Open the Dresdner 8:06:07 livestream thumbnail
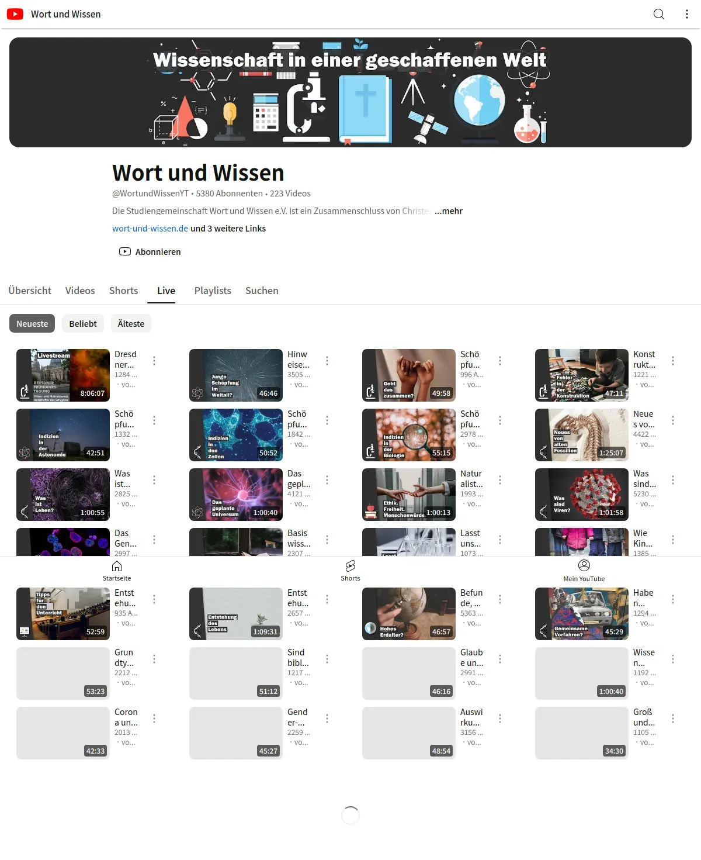Screen dimensions: 701x860 pyautogui.click(x=63, y=375)
